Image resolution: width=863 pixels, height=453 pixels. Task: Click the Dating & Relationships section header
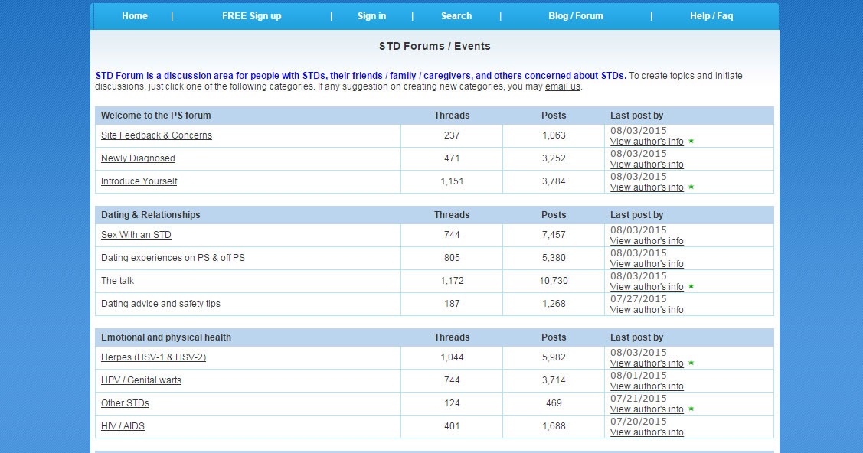click(150, 215)
